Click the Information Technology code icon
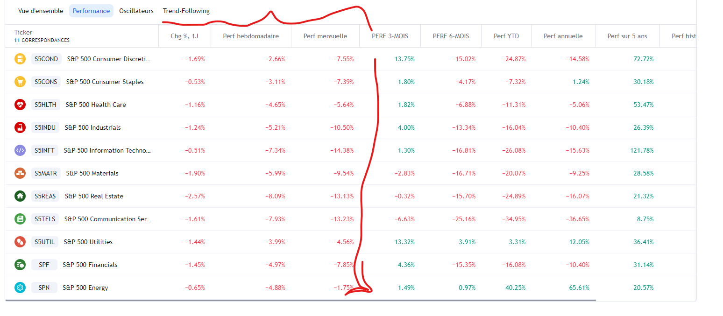 20,150
